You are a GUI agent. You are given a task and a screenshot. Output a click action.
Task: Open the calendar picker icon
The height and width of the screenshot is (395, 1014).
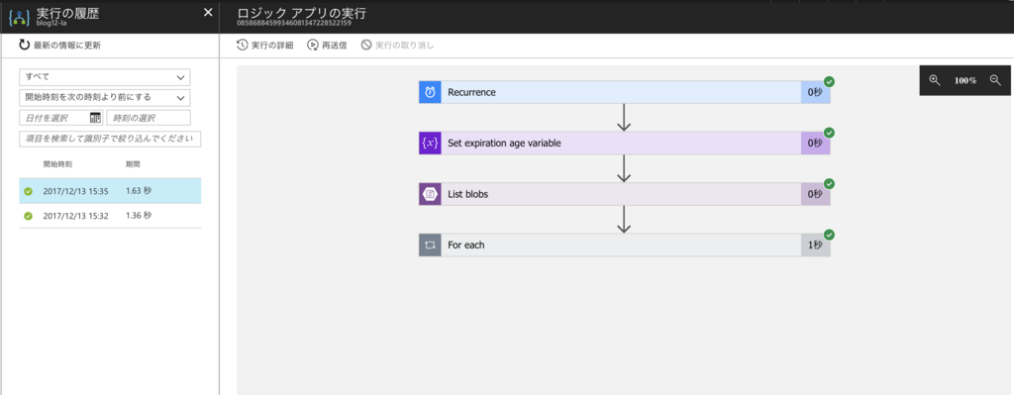click(96, 118)
